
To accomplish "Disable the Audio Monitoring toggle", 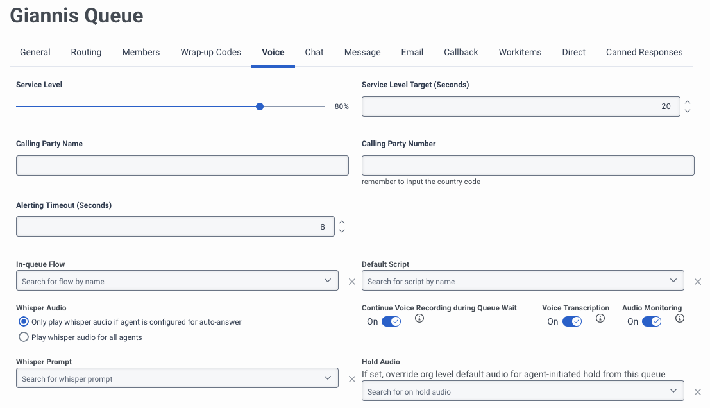I will (x=651, y=321).
